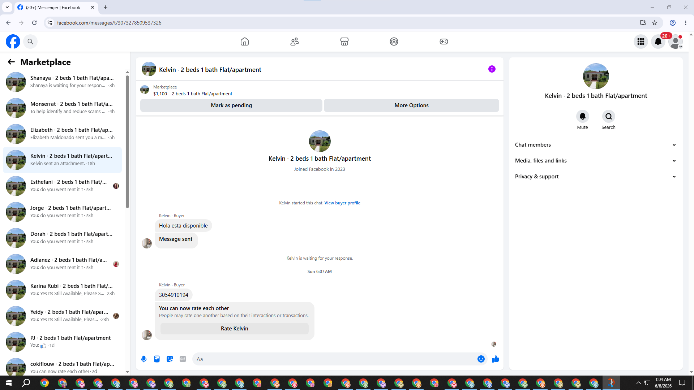This screenshot has width=694, height=390.
Task: Click the Rate Kelvin button
Action: 235,329
